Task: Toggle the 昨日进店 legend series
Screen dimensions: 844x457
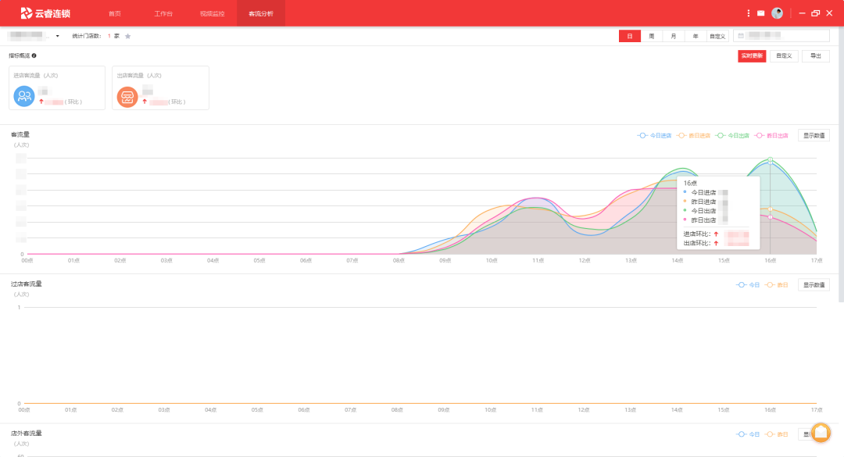Action: [x=694, y=135]
